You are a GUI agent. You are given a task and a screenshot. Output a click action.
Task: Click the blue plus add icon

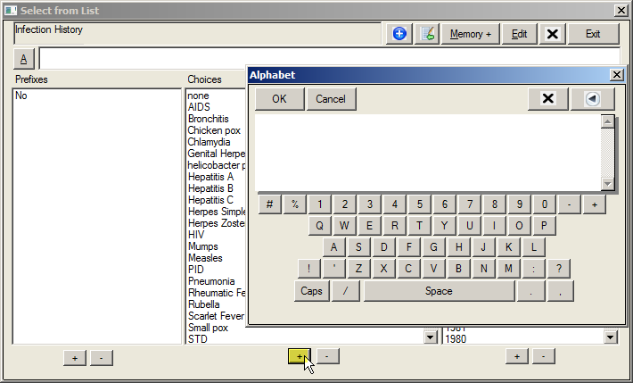tap(399, 34)
